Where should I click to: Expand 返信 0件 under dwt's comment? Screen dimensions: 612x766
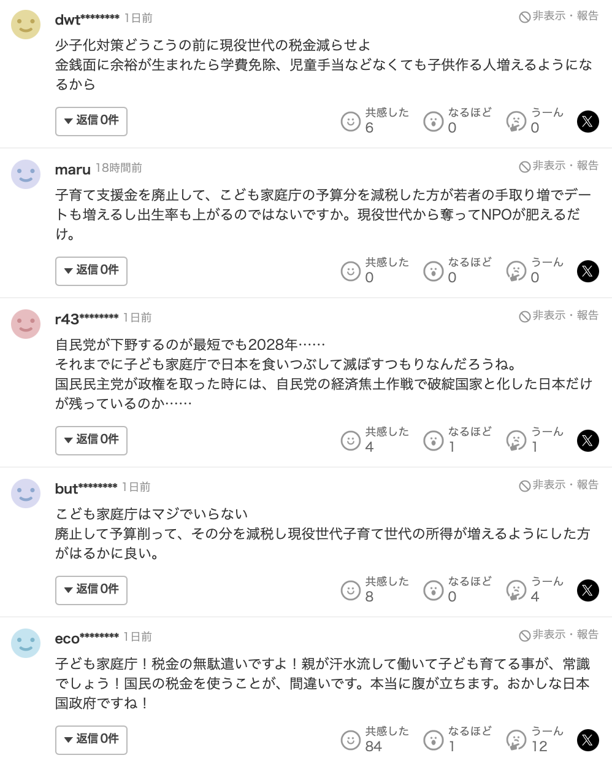pos(91,122)
